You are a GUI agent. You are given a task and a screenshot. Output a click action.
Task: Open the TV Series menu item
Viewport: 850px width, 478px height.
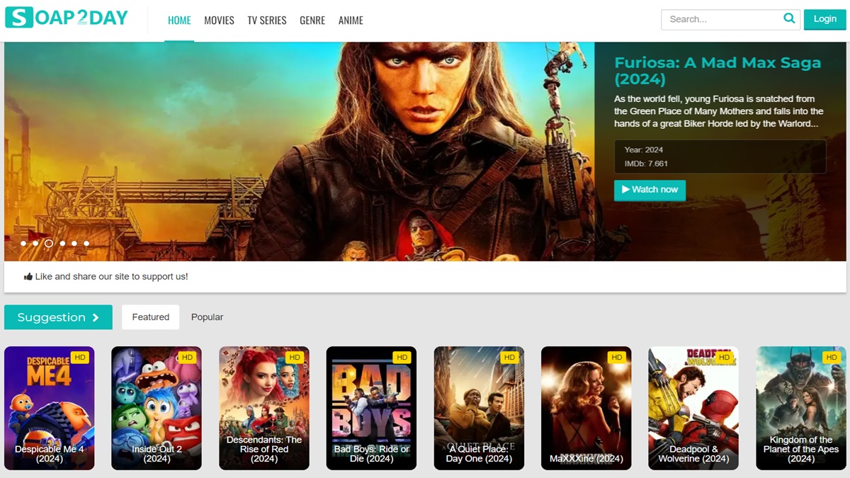click(x=267, y=21)
